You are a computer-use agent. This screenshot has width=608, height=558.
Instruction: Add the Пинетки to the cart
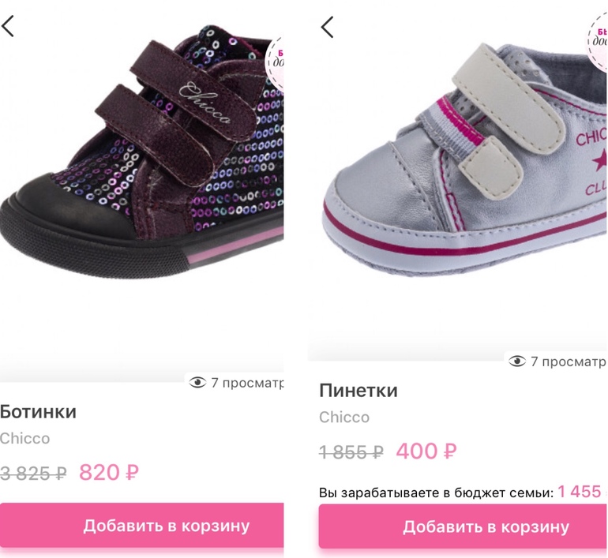coord(463,526)
